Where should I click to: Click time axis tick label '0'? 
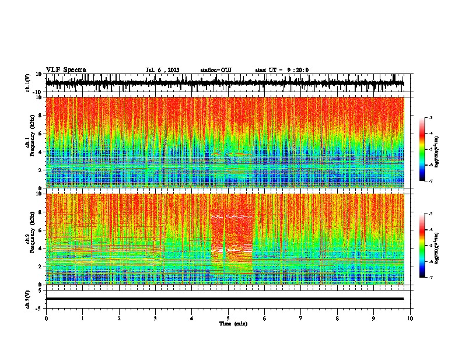[46, 318]
